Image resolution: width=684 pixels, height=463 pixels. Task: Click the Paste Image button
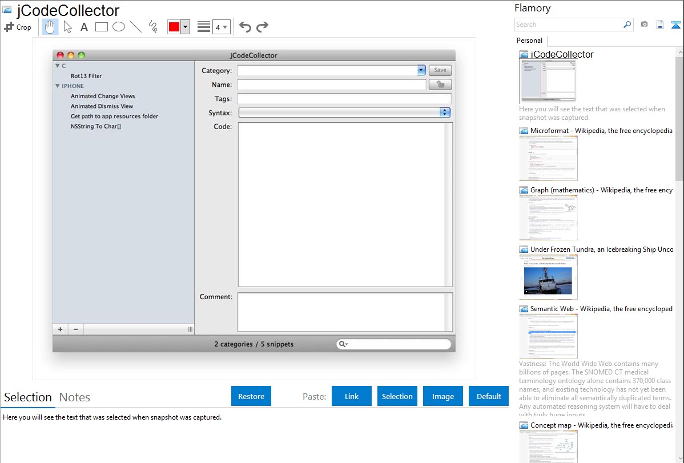(x=442, y=396)
